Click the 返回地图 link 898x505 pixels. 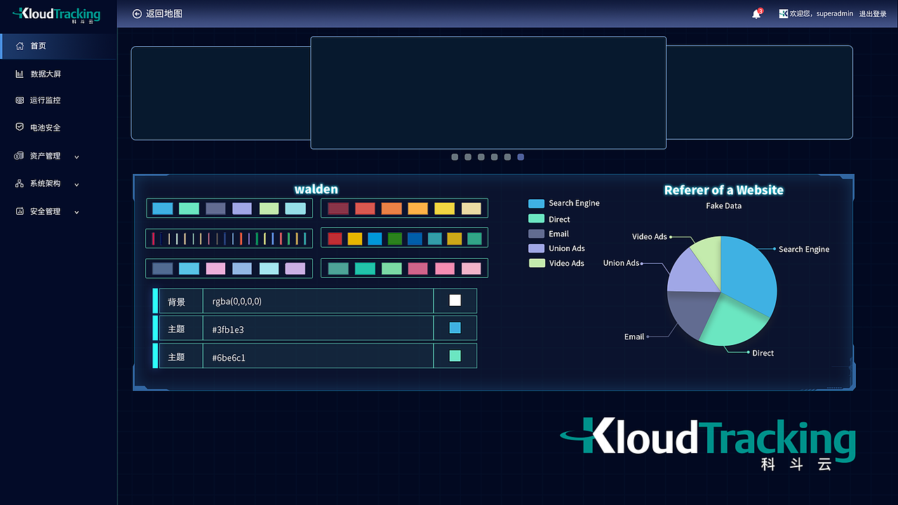point(164,13)
